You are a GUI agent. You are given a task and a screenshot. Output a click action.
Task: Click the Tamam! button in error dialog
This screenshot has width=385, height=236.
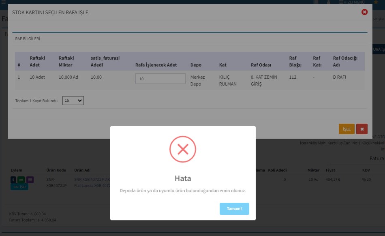(x=234, y=209)
